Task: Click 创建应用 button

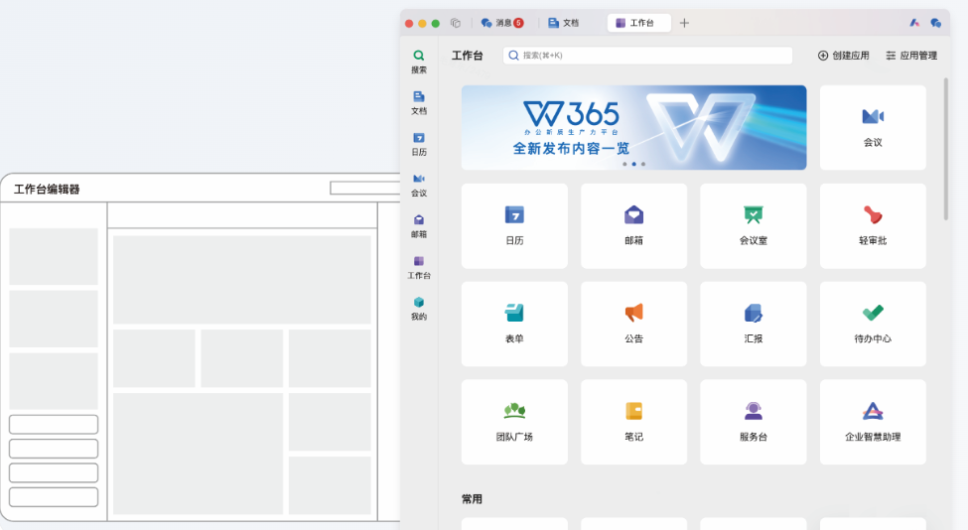Action: 843,56
